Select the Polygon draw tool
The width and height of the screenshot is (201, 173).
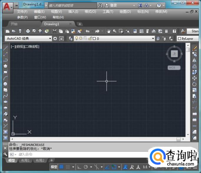5,66
